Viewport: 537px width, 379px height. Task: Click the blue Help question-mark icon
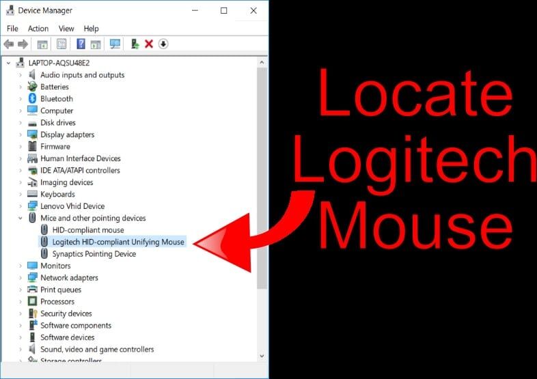tap(81, 44)
